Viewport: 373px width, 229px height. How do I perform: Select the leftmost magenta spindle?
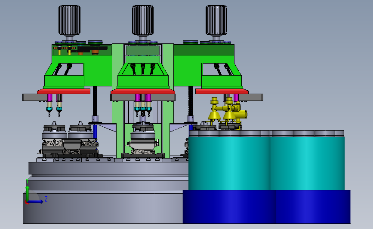coord(50,98)
